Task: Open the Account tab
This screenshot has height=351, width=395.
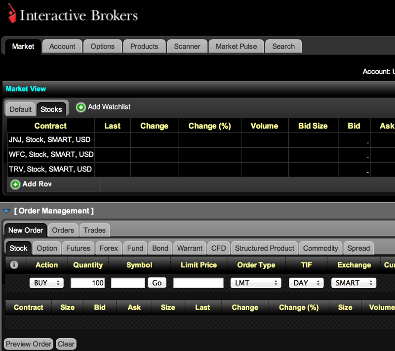Action: click(x=62, y=46)
